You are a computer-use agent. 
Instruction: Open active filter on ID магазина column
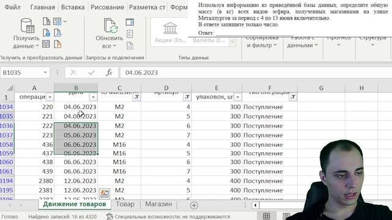click(137, 97)
